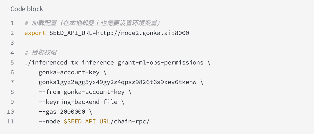Click the Code block label

(x=27, y=9)
